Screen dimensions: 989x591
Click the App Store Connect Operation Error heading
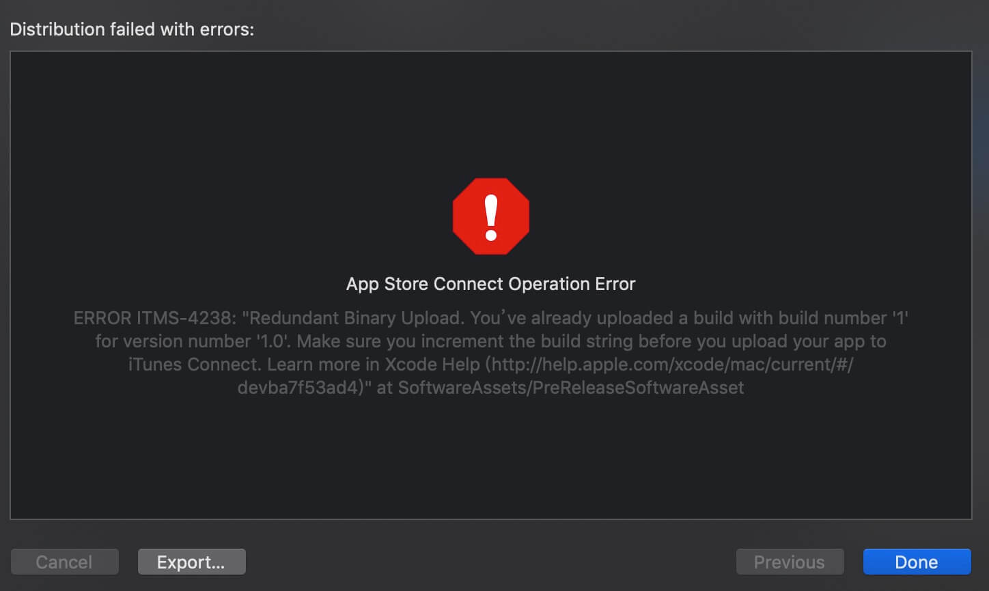[x=490, y=284]
